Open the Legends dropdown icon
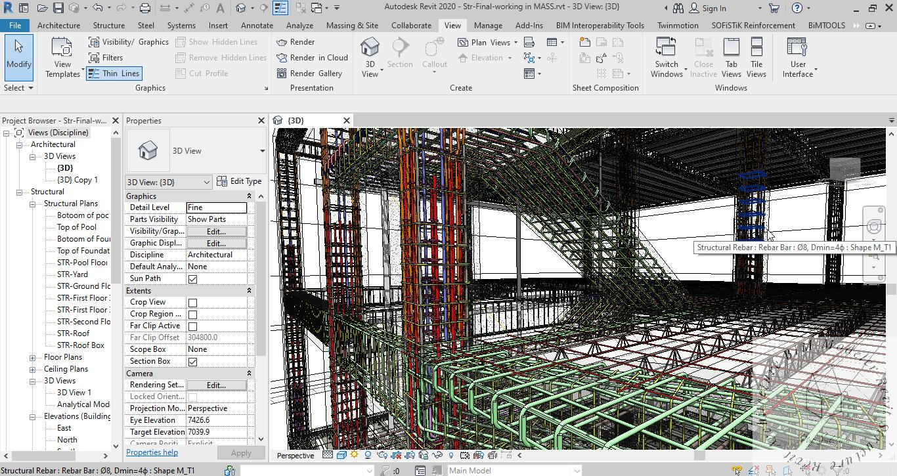 coord(532,74)
